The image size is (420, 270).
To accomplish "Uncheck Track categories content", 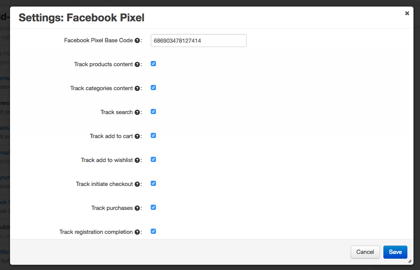I will click(153, 88).
